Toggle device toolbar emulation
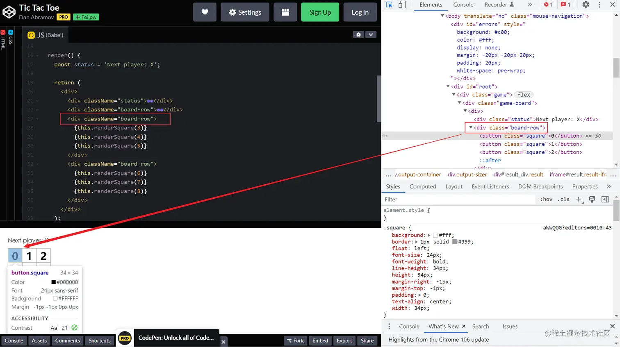The width and height of the screenshot is (620, 347). [402, 5]
